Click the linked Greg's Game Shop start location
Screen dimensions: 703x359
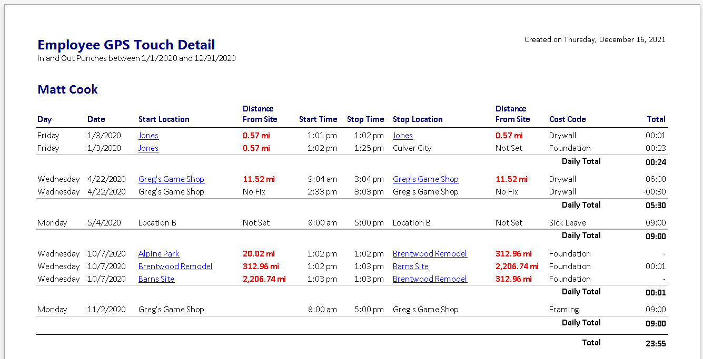point(171,179)
